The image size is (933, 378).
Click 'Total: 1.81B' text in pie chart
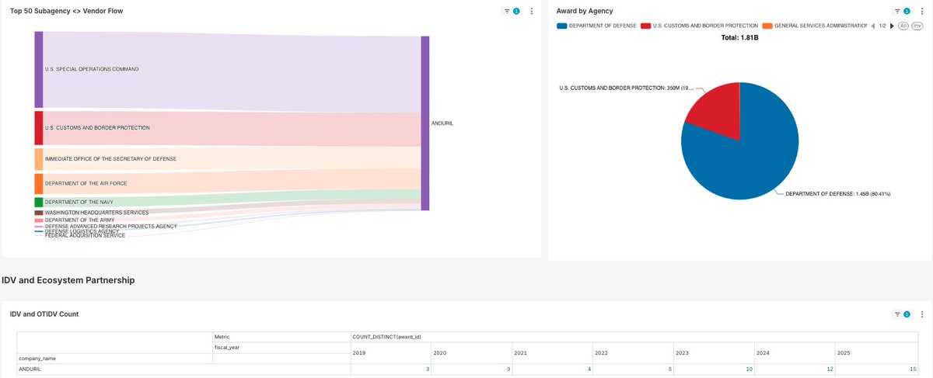(740, 38)
